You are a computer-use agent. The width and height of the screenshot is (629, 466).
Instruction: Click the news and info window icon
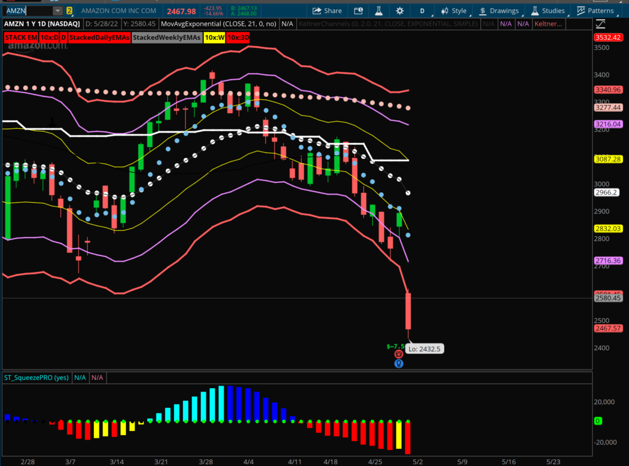(x=358, y=11)
